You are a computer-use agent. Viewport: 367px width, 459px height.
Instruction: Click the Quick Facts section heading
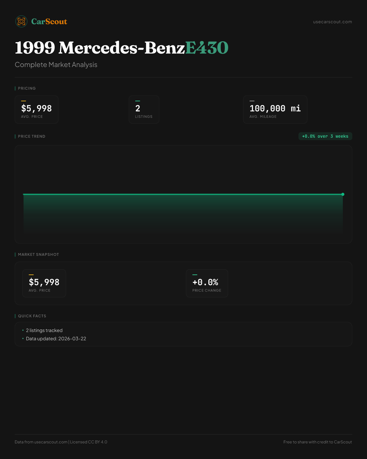32,316
